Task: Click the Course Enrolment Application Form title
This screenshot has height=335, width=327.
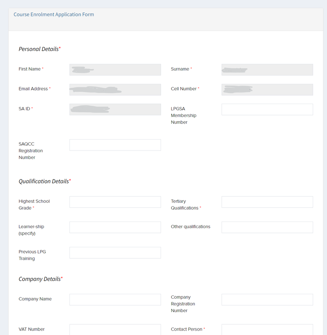Action: point(54,15)
